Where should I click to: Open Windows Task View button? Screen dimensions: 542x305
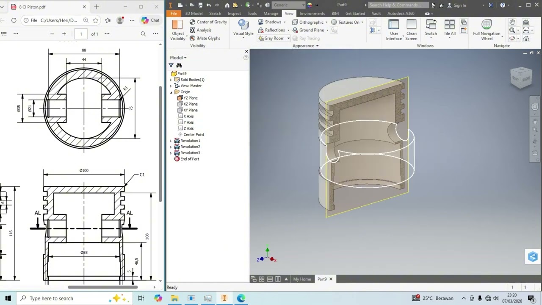pos(141,298)
